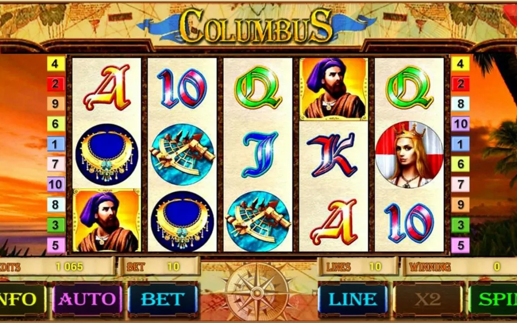Select the Queen portrait symbol on reel five

pos(409,155)
